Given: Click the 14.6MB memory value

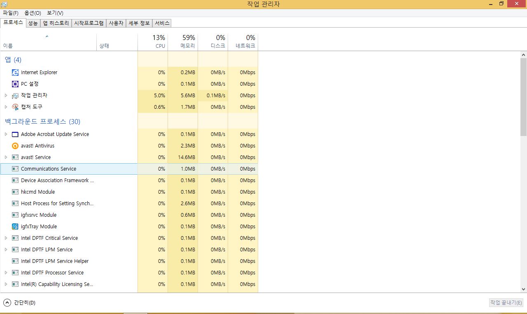Looking at the screenshot, I should pyautogui.click(x=187, y=157).
